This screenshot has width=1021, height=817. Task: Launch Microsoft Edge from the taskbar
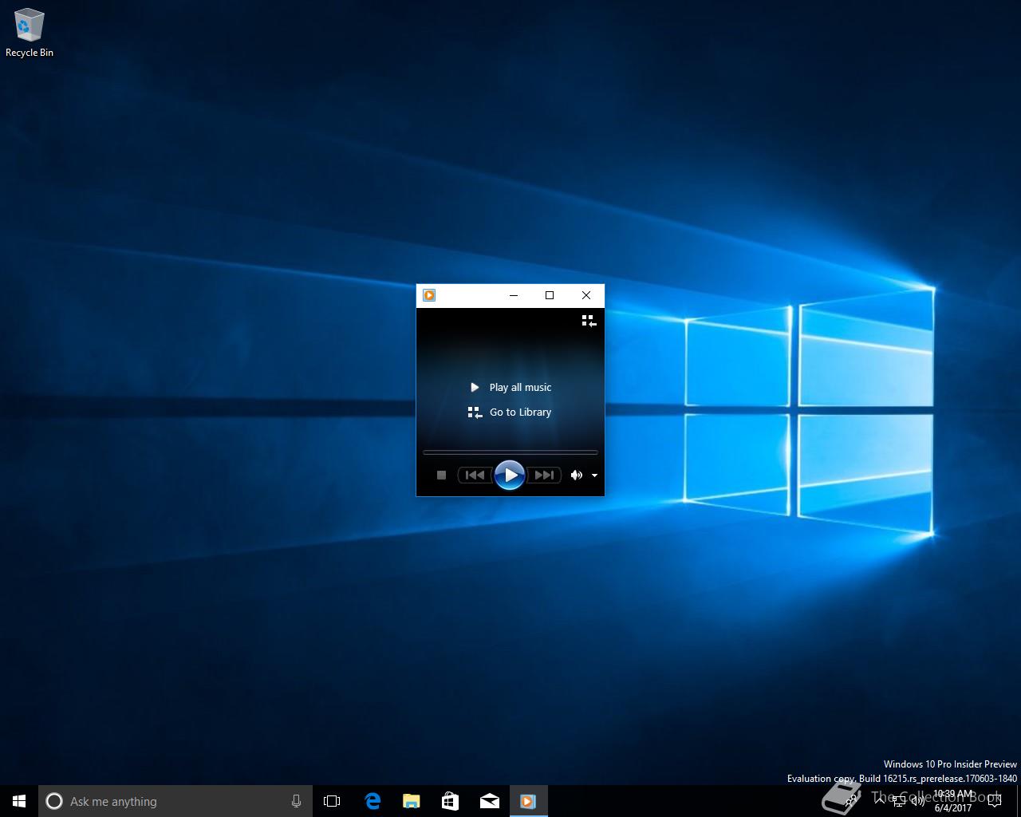point(373,801)
